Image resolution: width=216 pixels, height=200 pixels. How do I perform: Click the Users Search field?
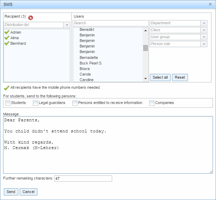pyautogui.click(x=111, y=23)
